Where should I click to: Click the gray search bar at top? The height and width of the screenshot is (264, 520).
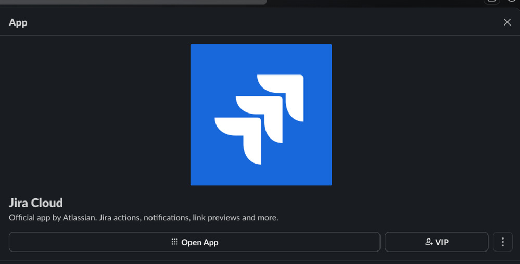(x=133, y=2)
